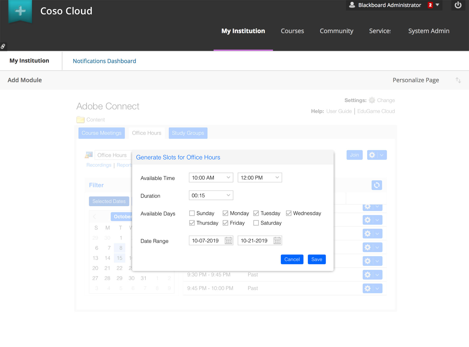Click the Cancel button in dialog
469x347 pixels.
[292, 259]
